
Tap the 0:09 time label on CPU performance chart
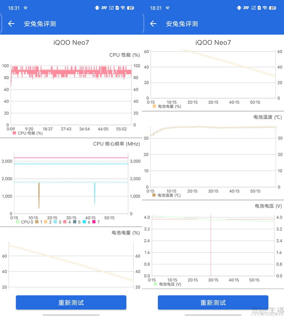click(11, 129)
